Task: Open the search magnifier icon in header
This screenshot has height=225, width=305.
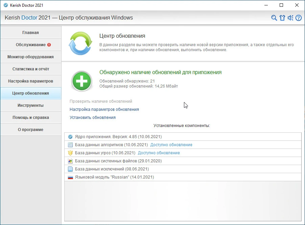Action: pyautogui.click(x=274, y=18)
